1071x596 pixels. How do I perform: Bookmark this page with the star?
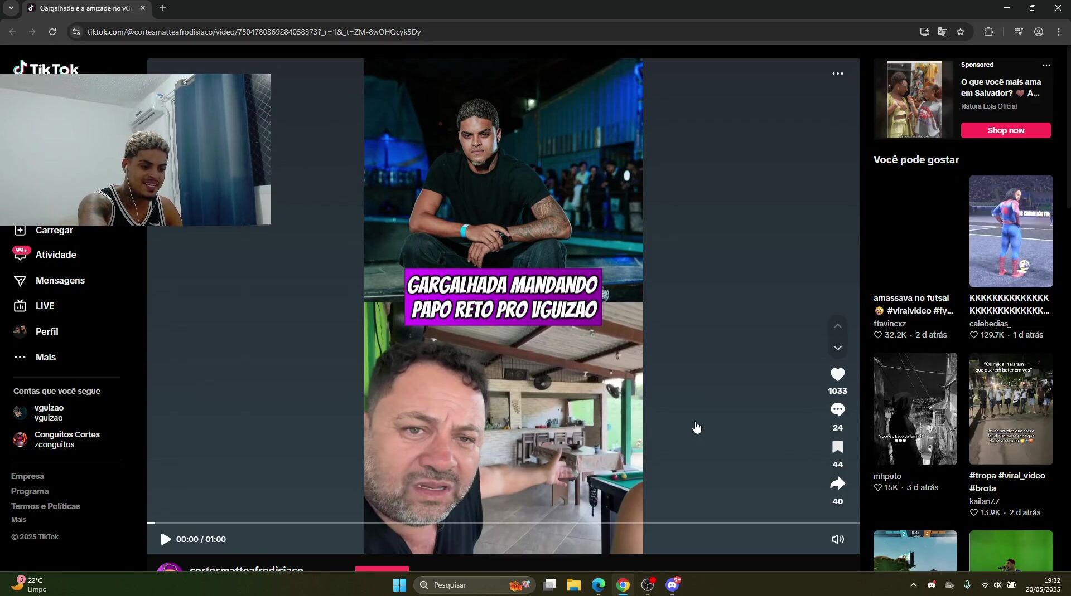point(961,32)
